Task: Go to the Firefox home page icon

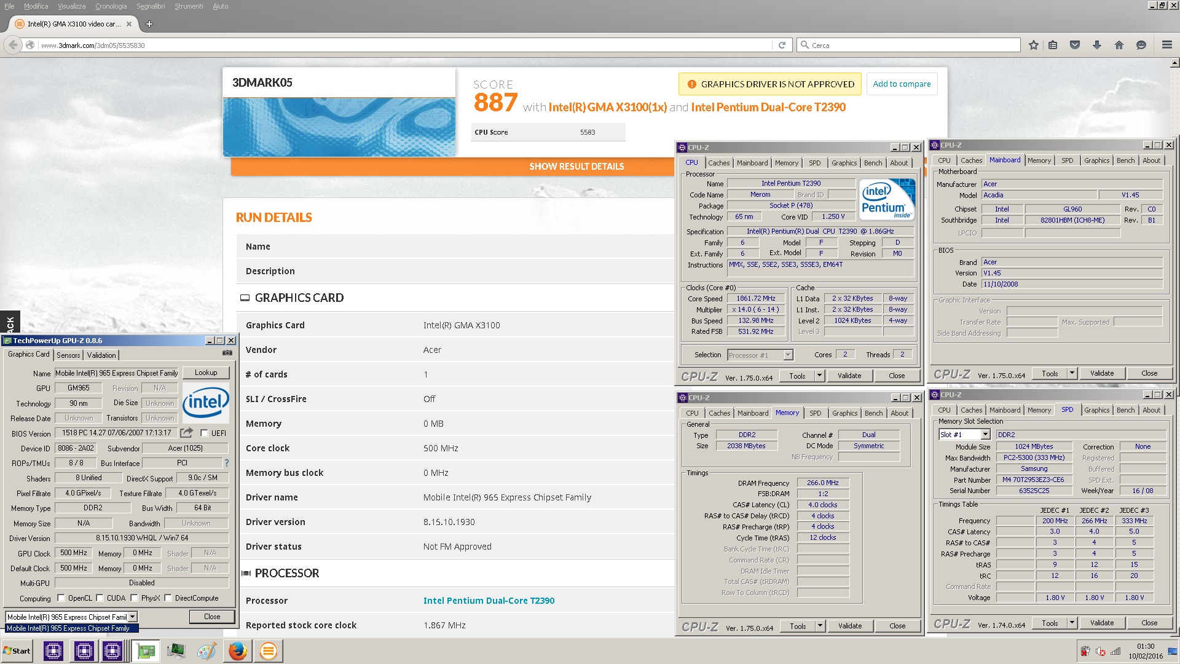Action: click(1119, 45)
